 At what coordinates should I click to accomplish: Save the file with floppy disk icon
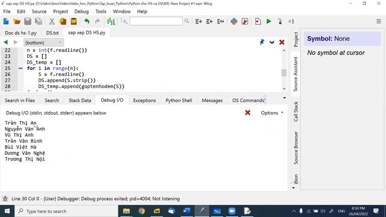[x=28, y=22]
